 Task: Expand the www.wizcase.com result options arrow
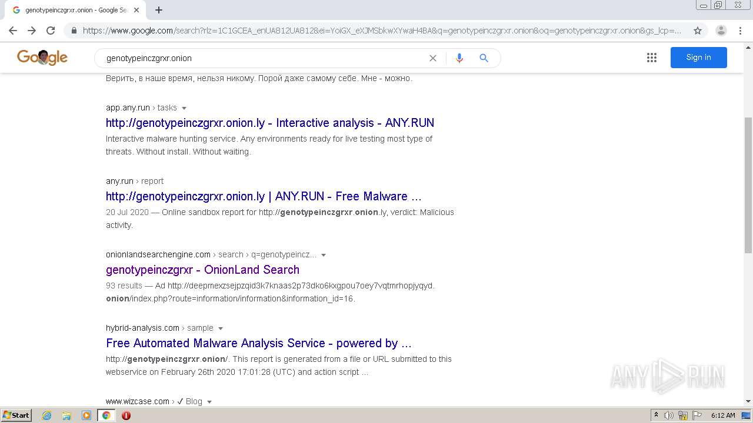(x=209, y=402)
